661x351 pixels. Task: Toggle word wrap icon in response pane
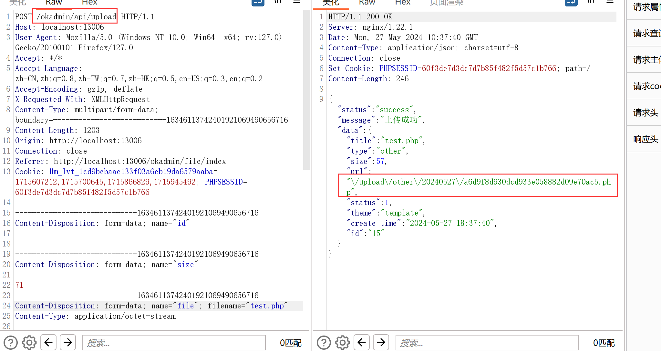point(571,3)
